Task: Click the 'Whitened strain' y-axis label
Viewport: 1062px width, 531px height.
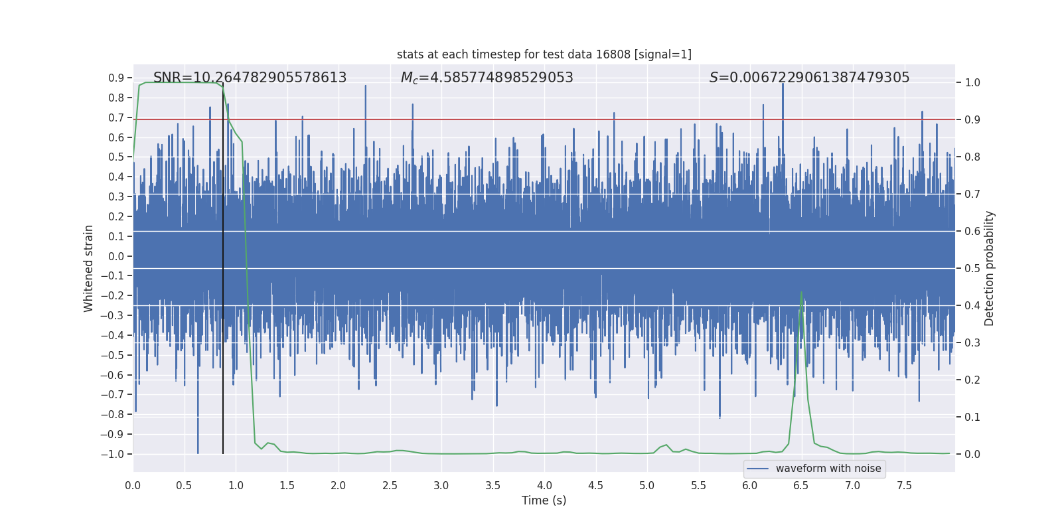Action: pyautogui.click(x=88, y=268)
